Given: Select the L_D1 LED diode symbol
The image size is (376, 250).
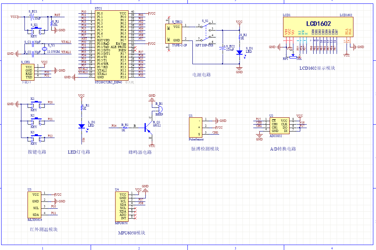Looking at the screenshot, I should click(x=82, y=126).
